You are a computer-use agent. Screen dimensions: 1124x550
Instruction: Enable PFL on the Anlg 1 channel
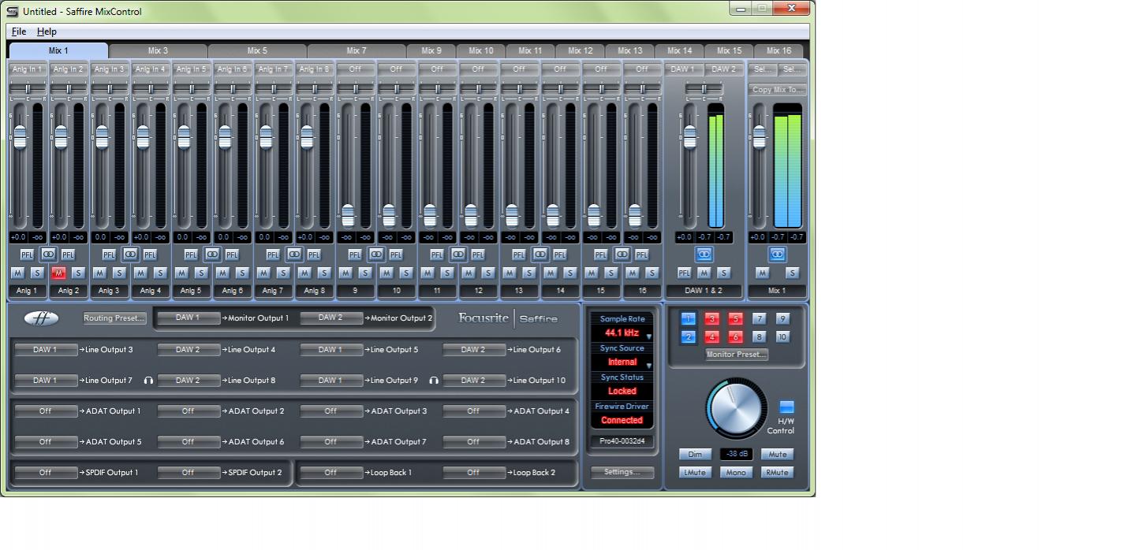(28, 255)
